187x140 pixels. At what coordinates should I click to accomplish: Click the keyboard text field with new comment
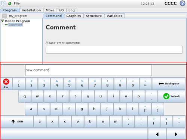click(89, 70)
